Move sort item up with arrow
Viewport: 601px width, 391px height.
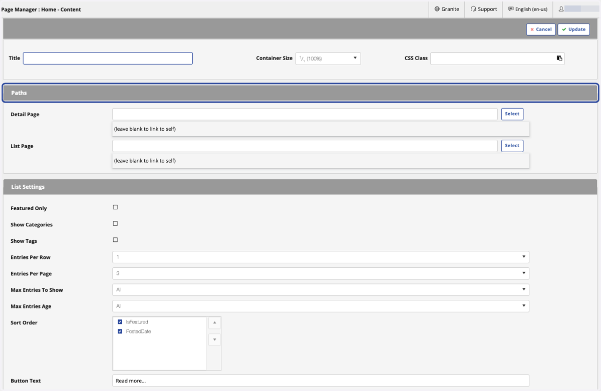[214, 323]
